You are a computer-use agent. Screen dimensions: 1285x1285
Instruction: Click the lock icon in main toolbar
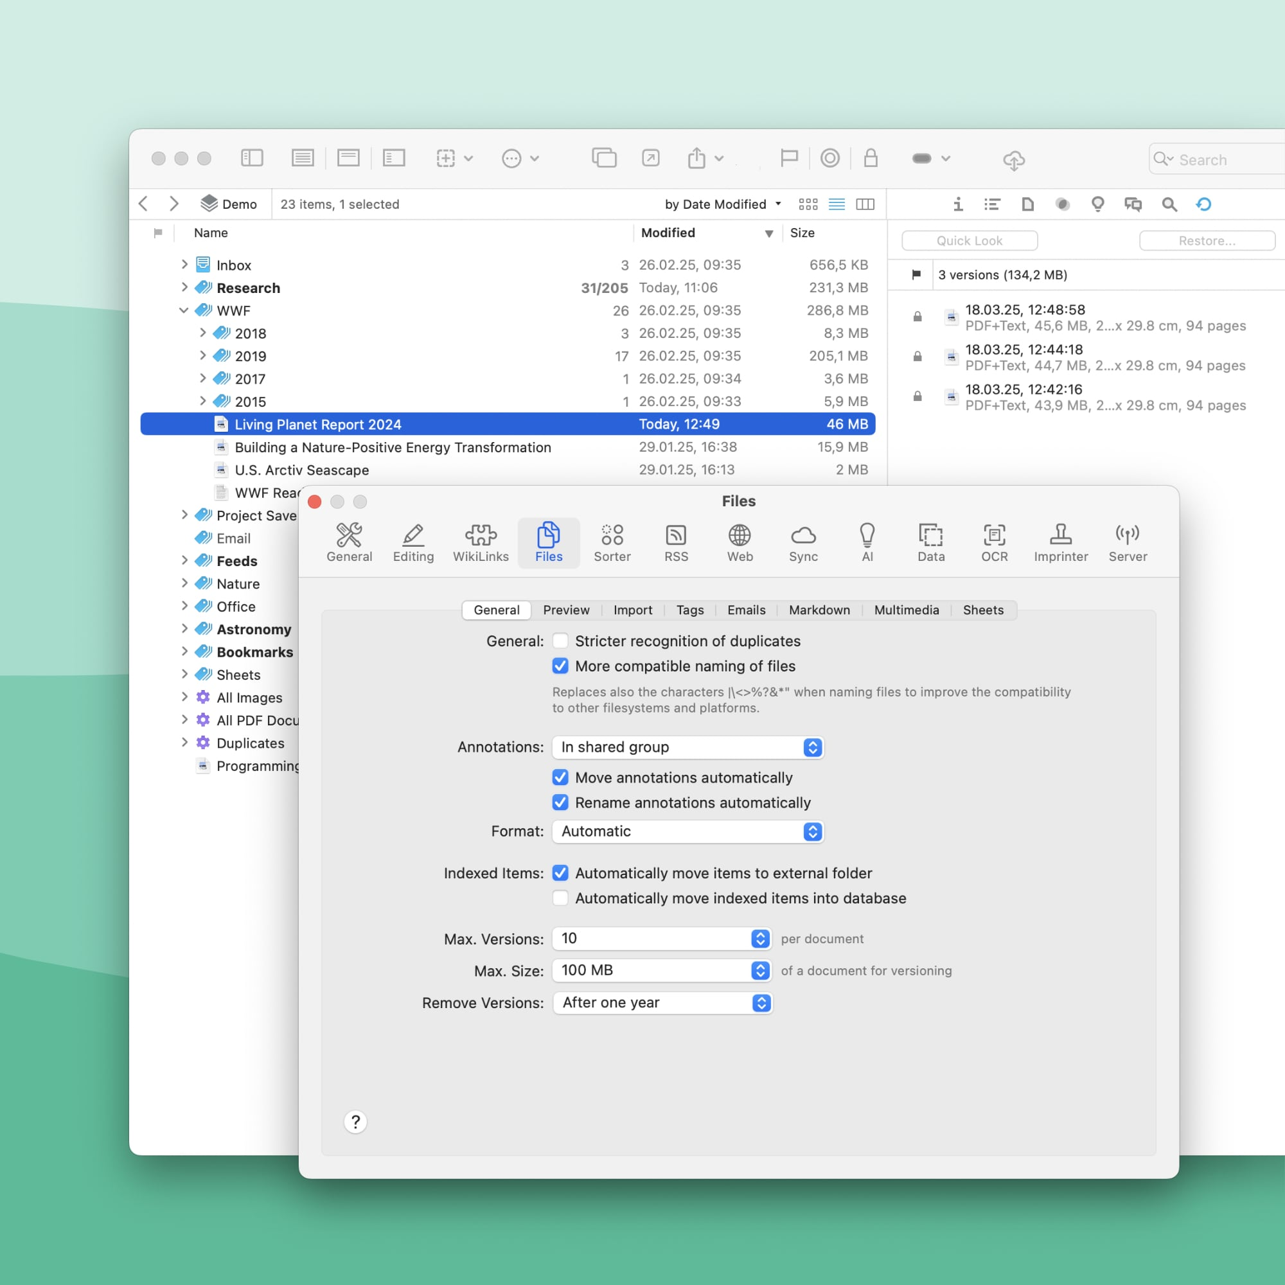(x=871, y=158)
